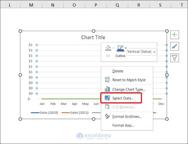Click the Sales (2021) legend entry
The width and height of the screenshot is (188, 144).
pyautogui.click(x=75, y=113)
